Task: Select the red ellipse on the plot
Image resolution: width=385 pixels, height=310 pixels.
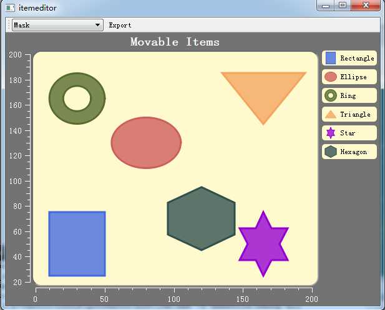Action: [146, 143]
